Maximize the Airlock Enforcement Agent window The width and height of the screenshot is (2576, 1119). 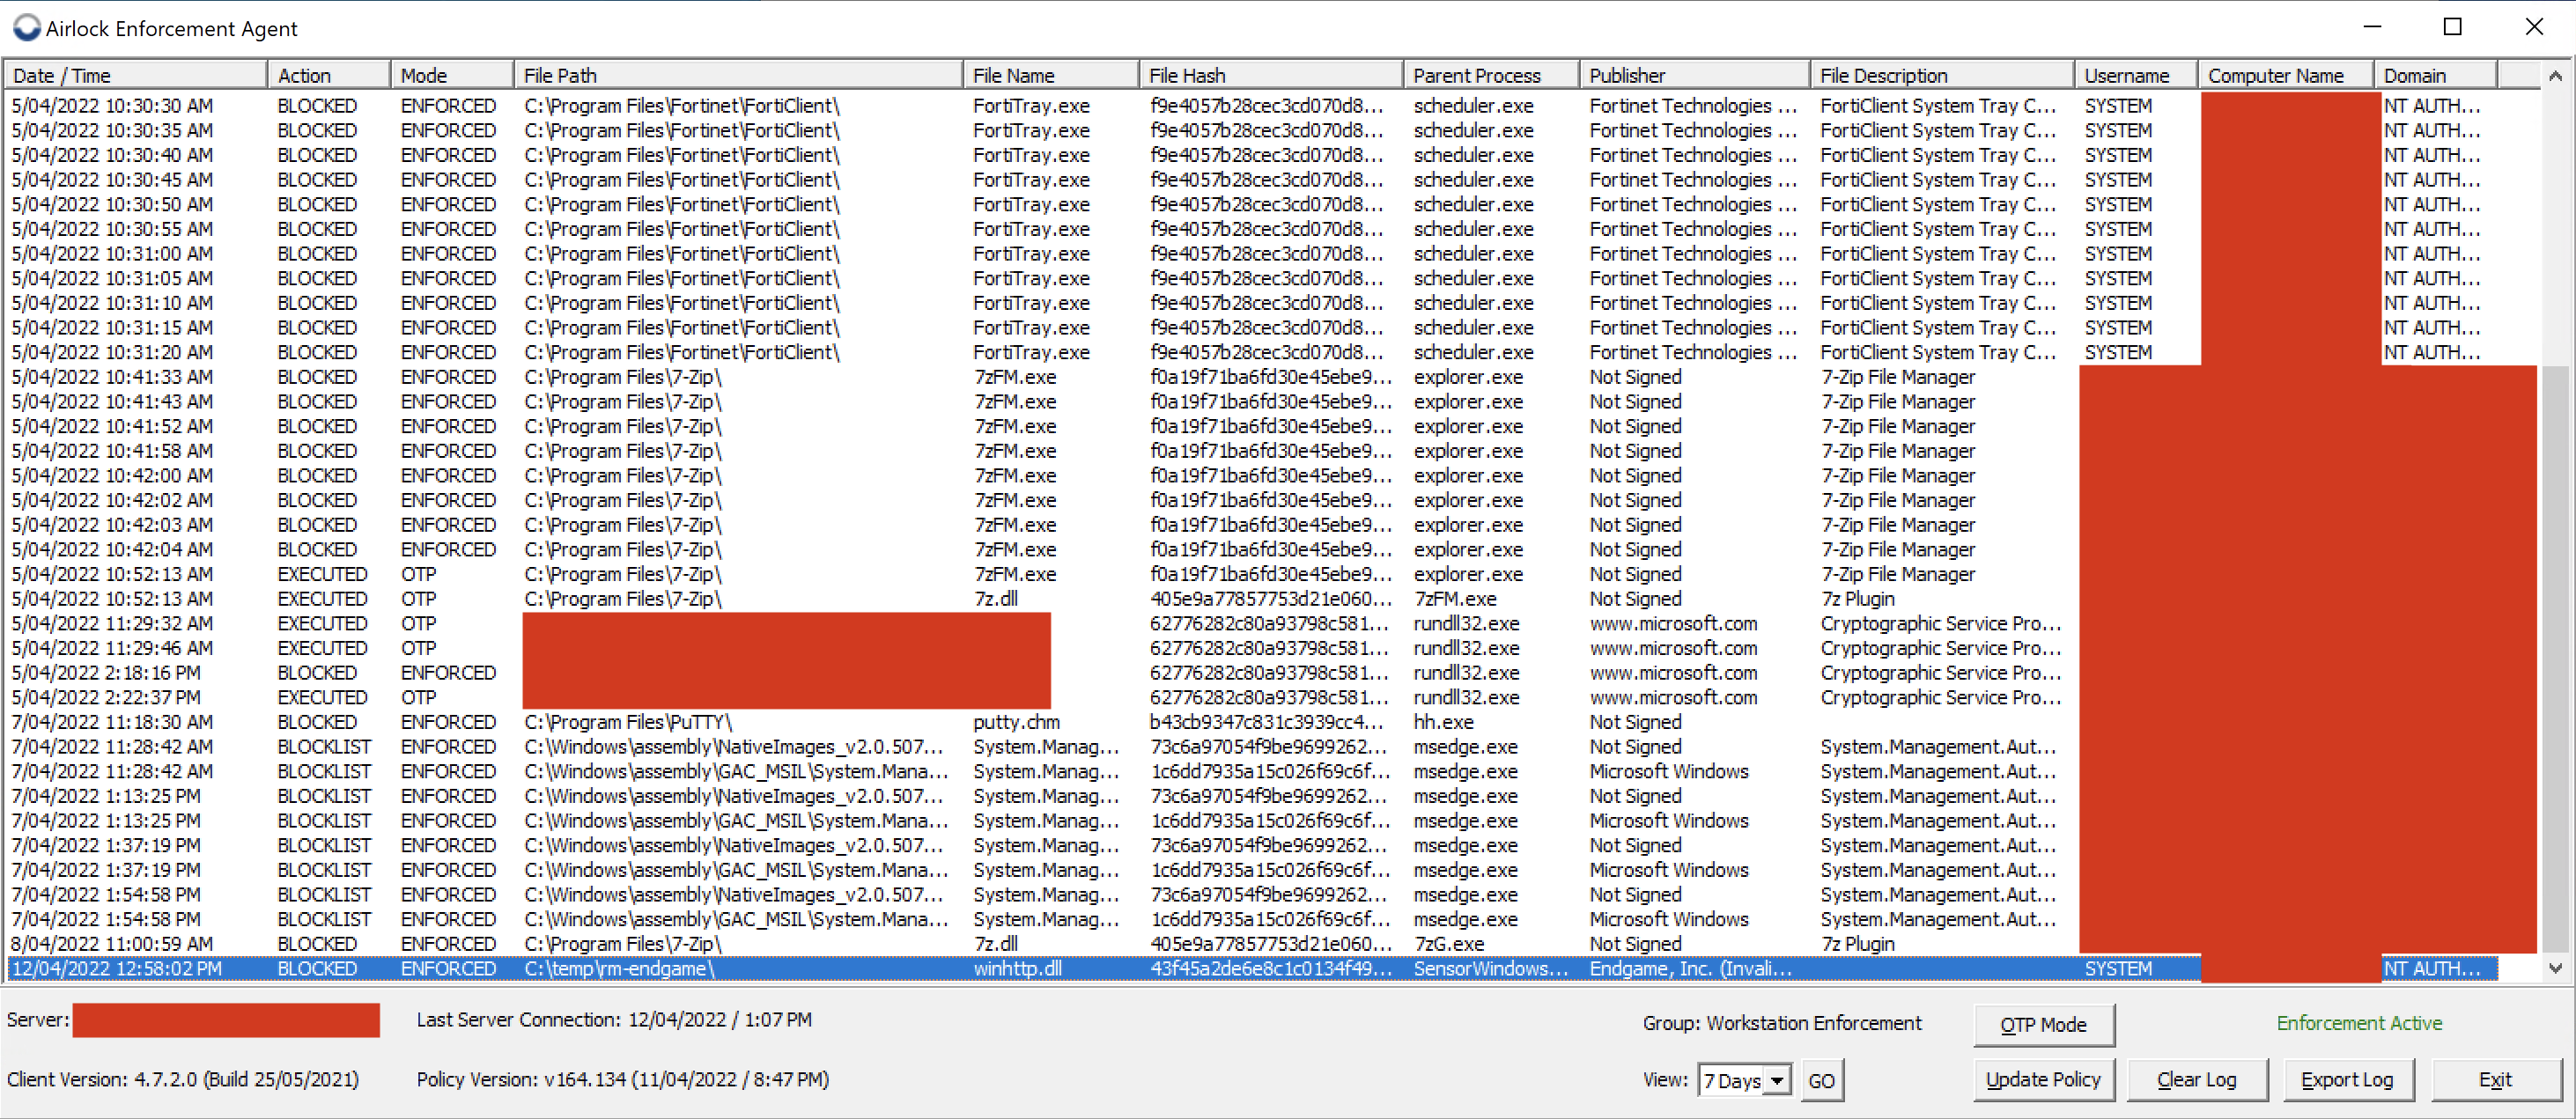[x=2452, y=27]
